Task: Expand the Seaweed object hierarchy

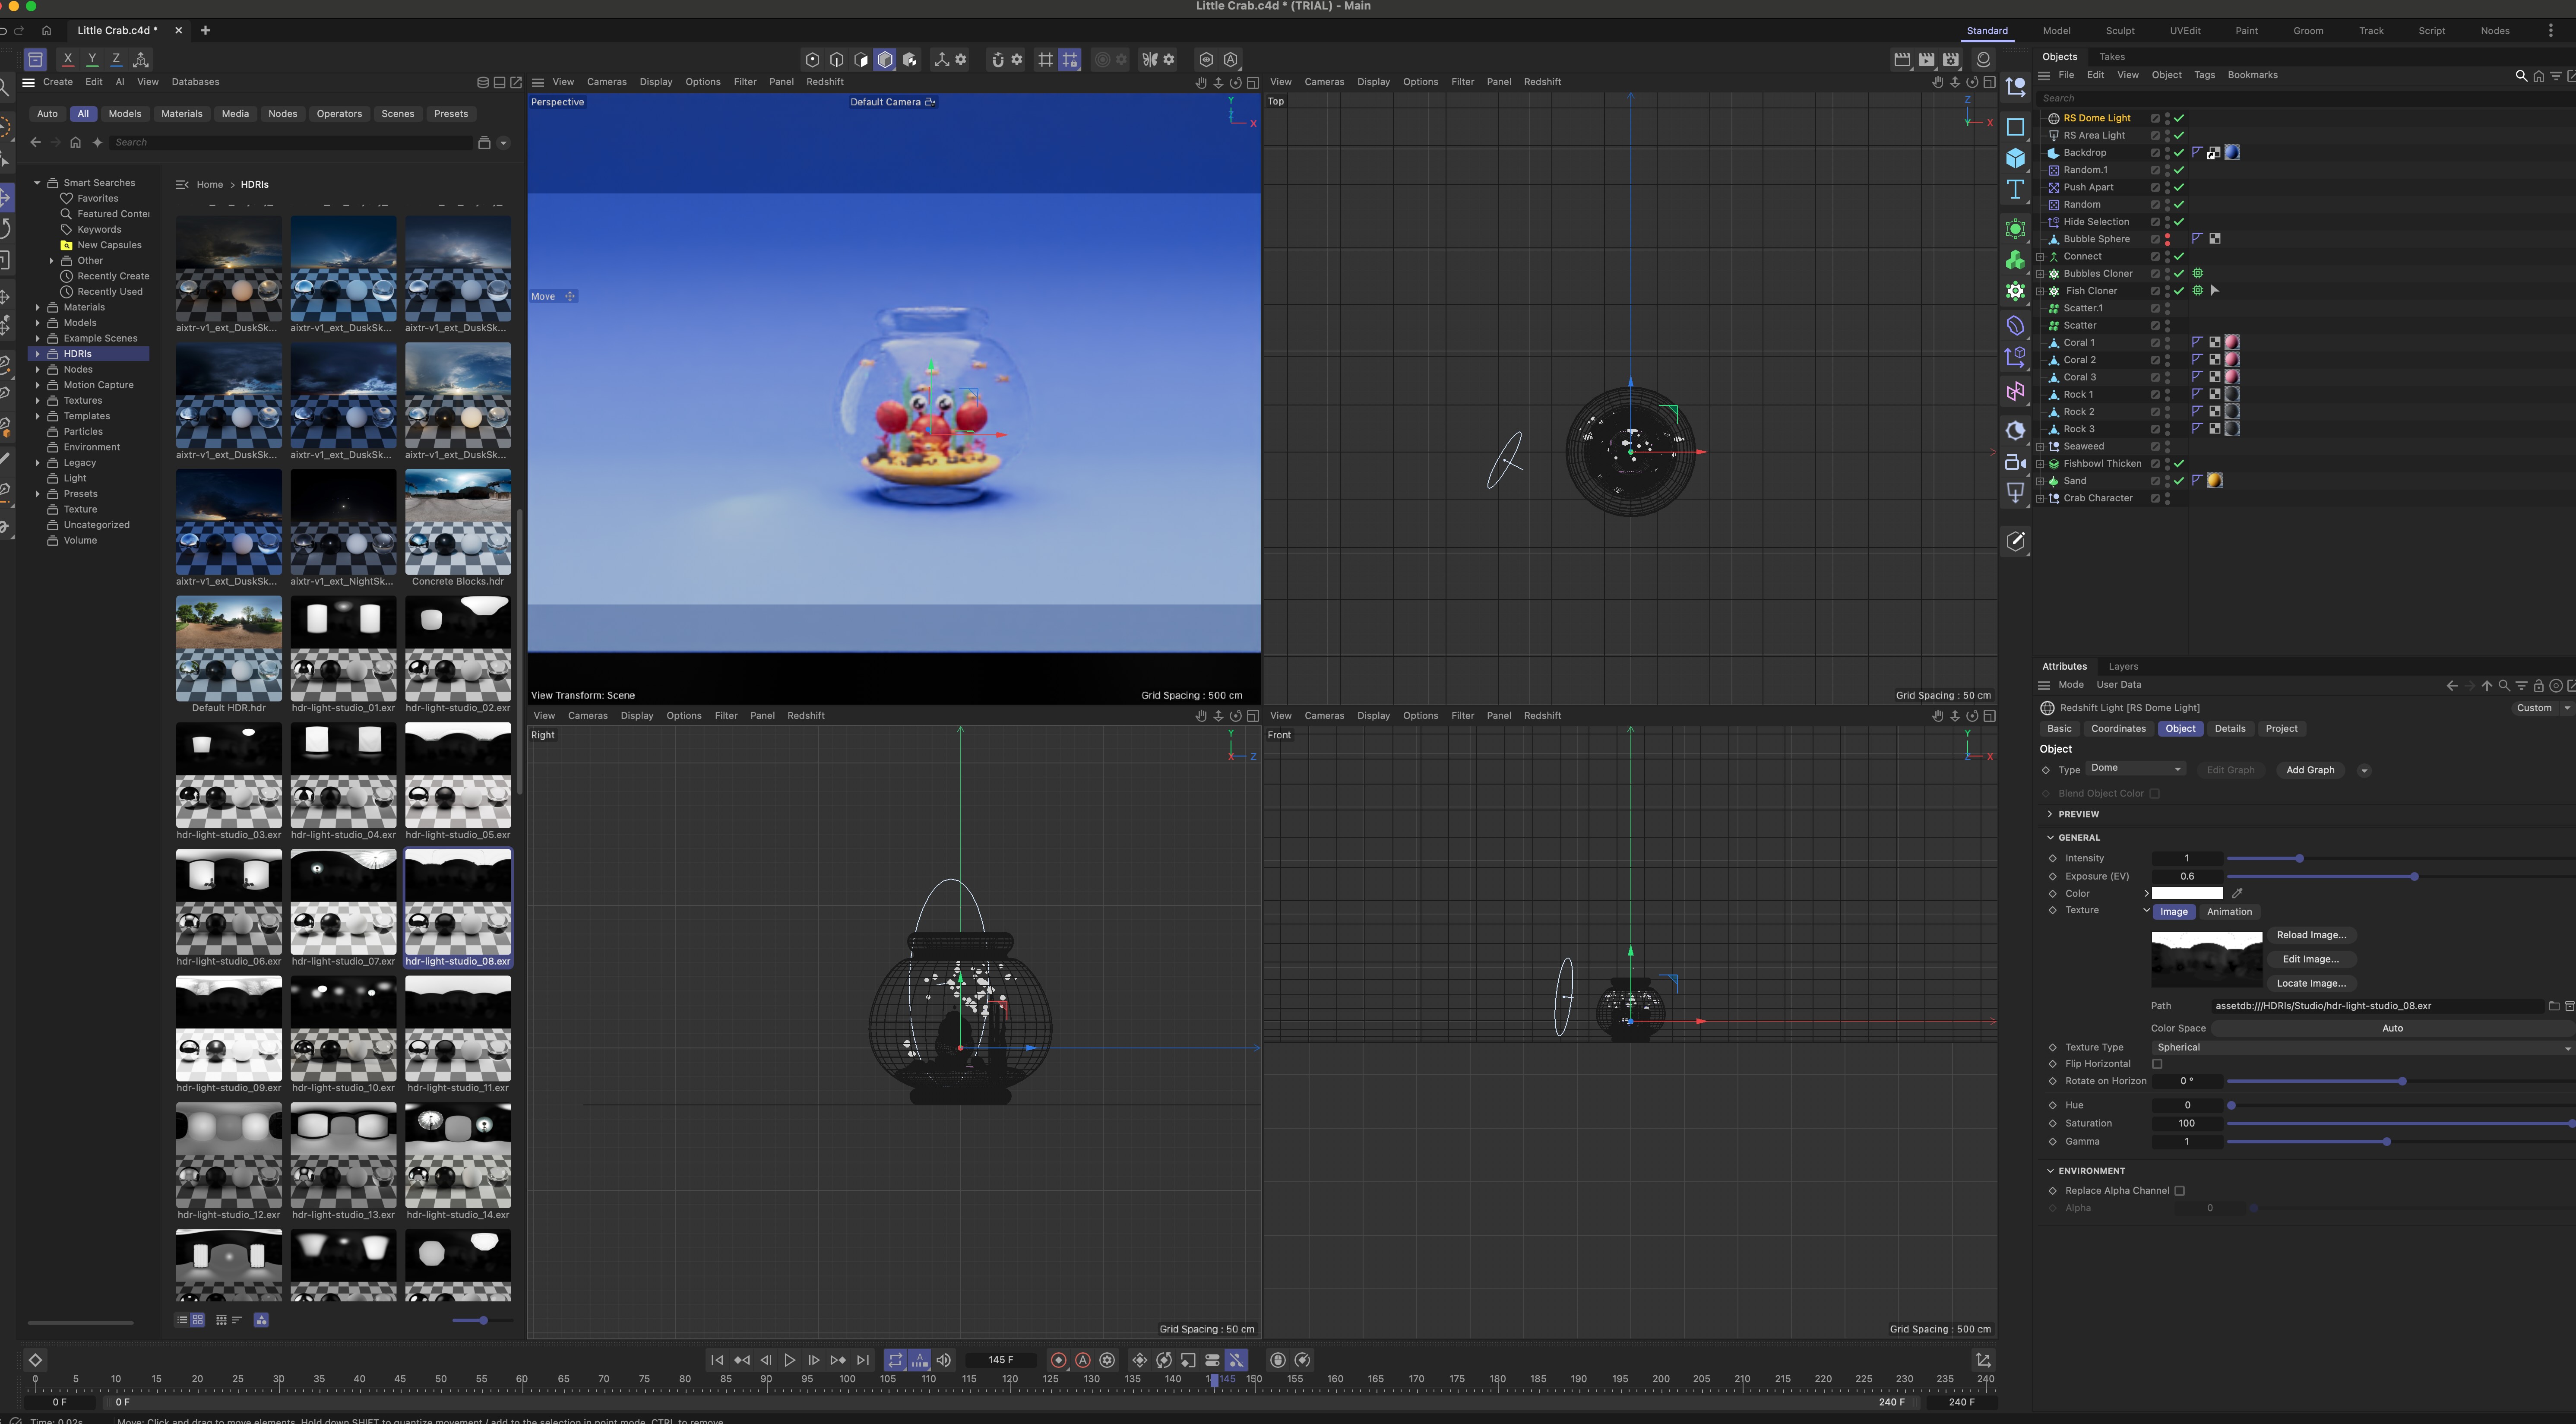Action: [2040, 447]
